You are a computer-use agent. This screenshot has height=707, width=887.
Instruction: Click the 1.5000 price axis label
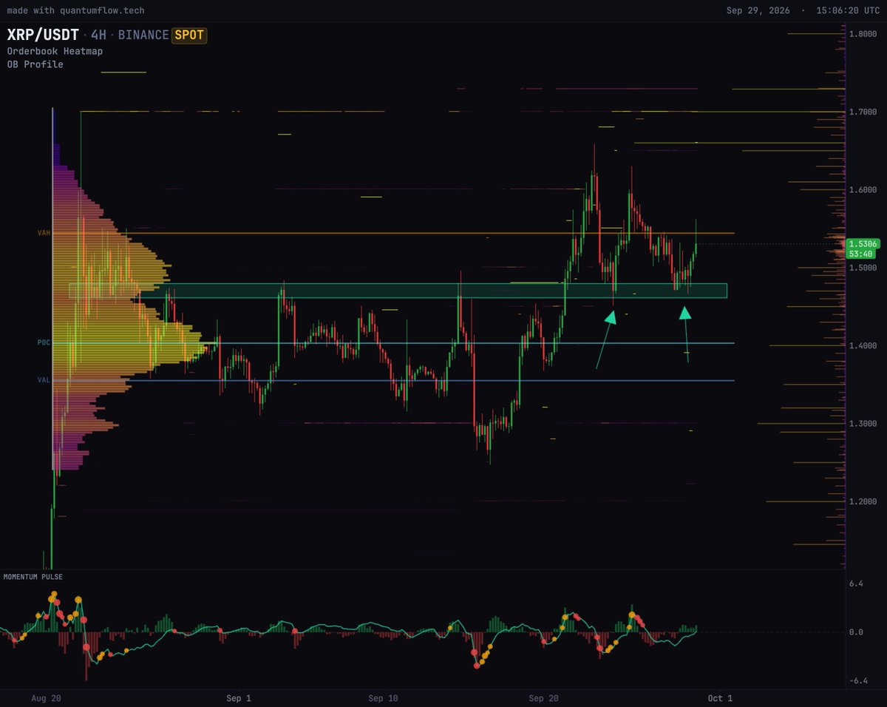coord(863,268)
